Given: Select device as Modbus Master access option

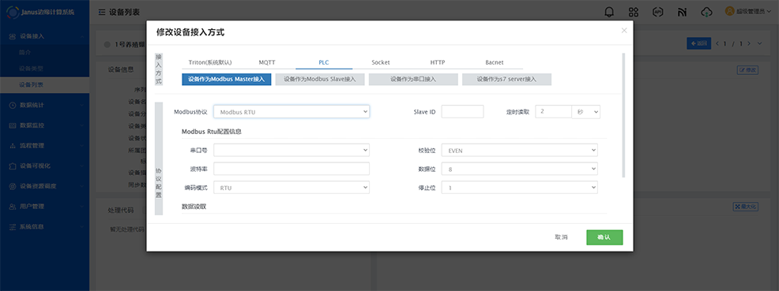Looking at the screenshot, I should (x=227, y=80).
